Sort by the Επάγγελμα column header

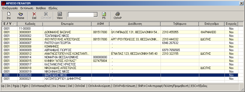click(212, 24)
